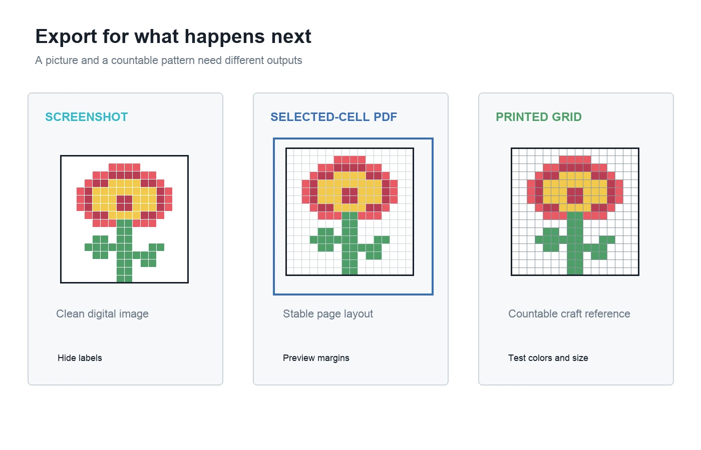Click the Clean digital image caption

click(102, 313)
